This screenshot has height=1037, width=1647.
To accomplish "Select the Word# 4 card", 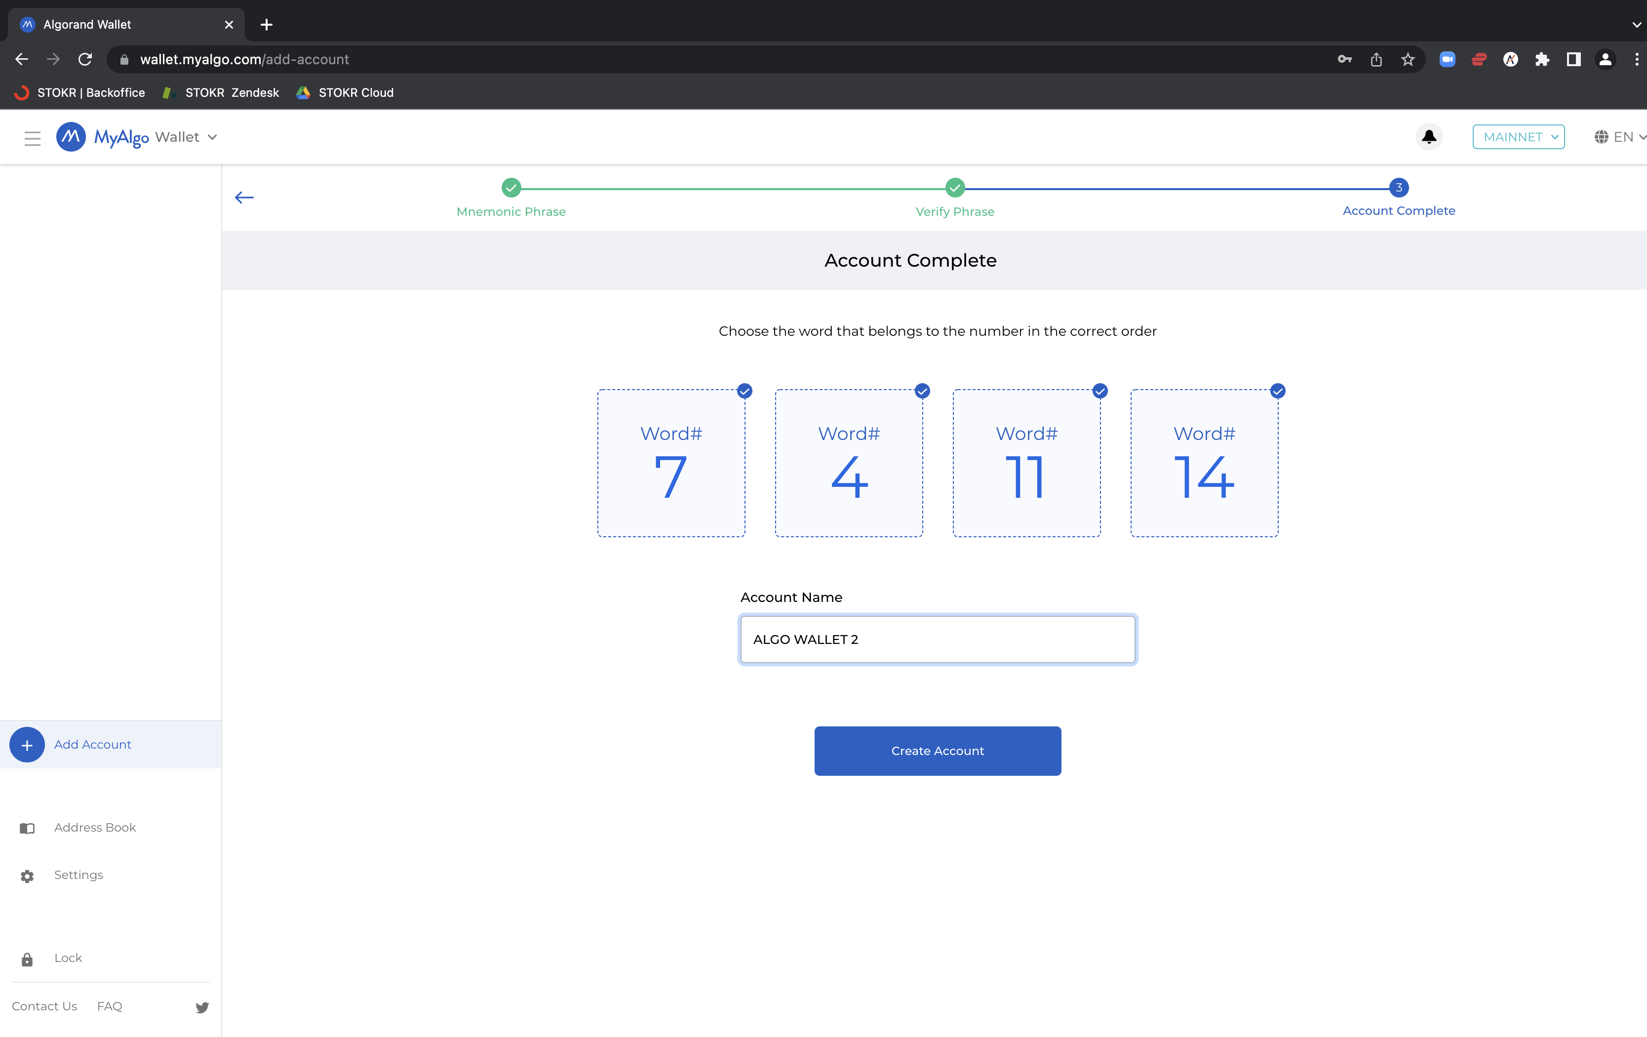I will 849,463.
